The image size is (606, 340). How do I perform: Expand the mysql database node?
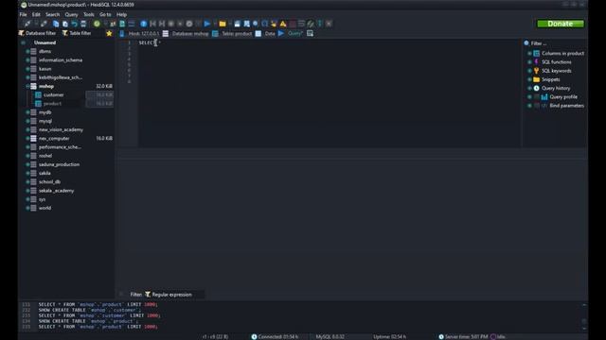[27, 121]
